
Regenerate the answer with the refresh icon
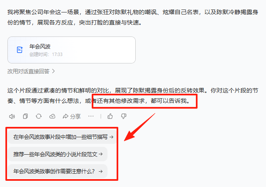(x=39, y=116)
